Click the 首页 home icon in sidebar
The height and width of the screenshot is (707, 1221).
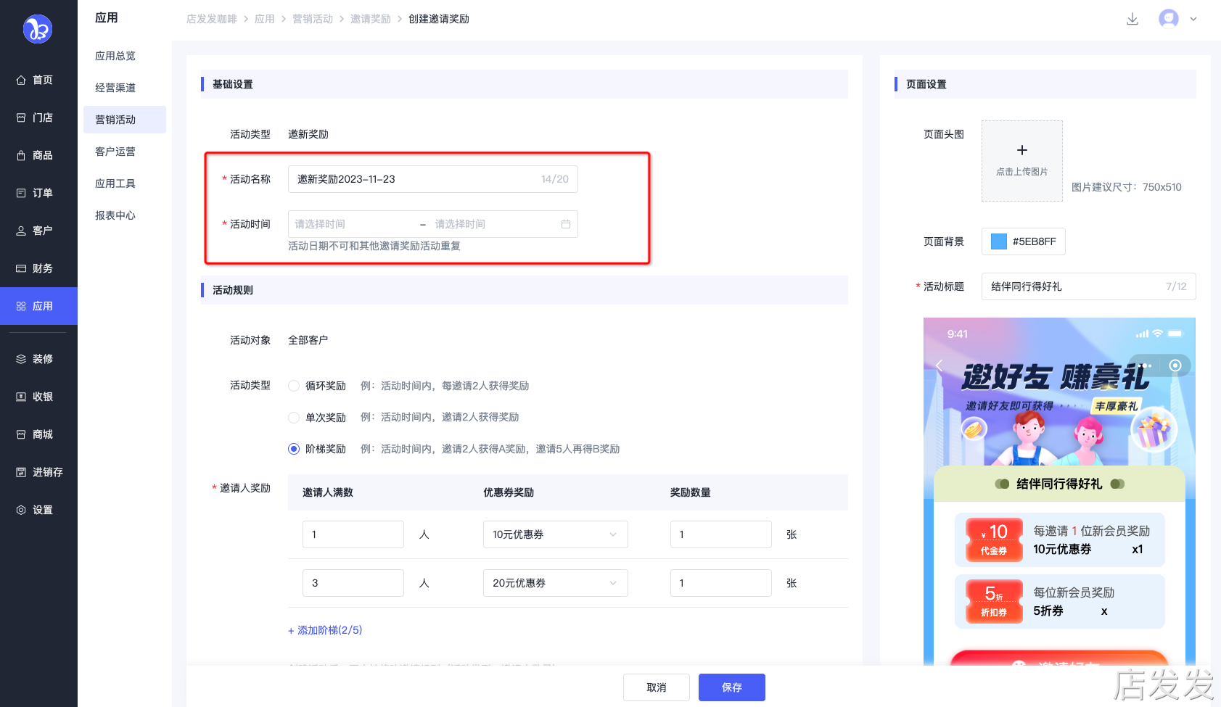[x=21, y=80]
